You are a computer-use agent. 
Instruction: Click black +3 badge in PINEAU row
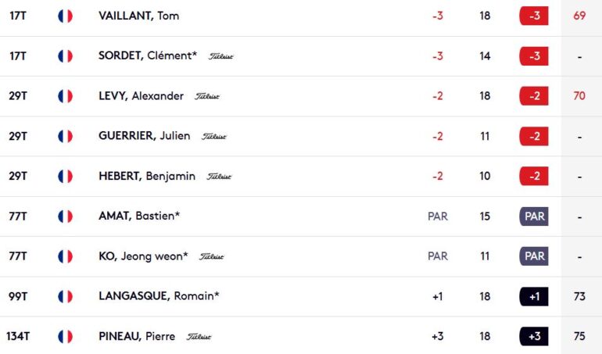(534, 337)
